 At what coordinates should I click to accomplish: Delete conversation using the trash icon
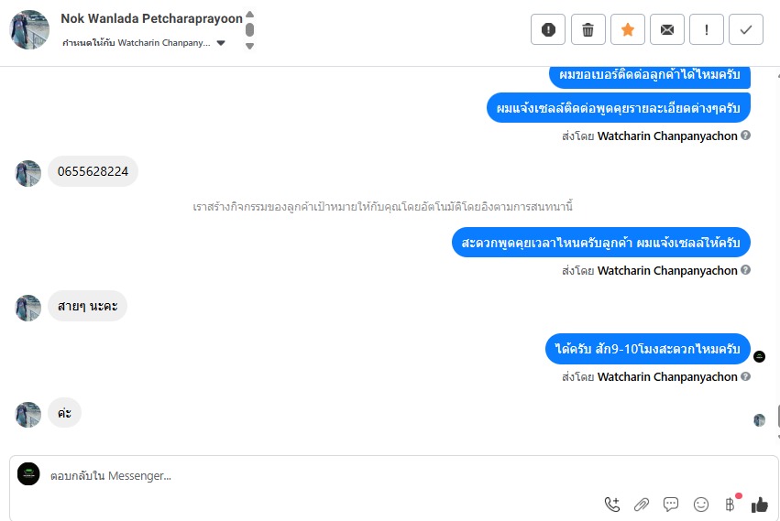[588, 30]
